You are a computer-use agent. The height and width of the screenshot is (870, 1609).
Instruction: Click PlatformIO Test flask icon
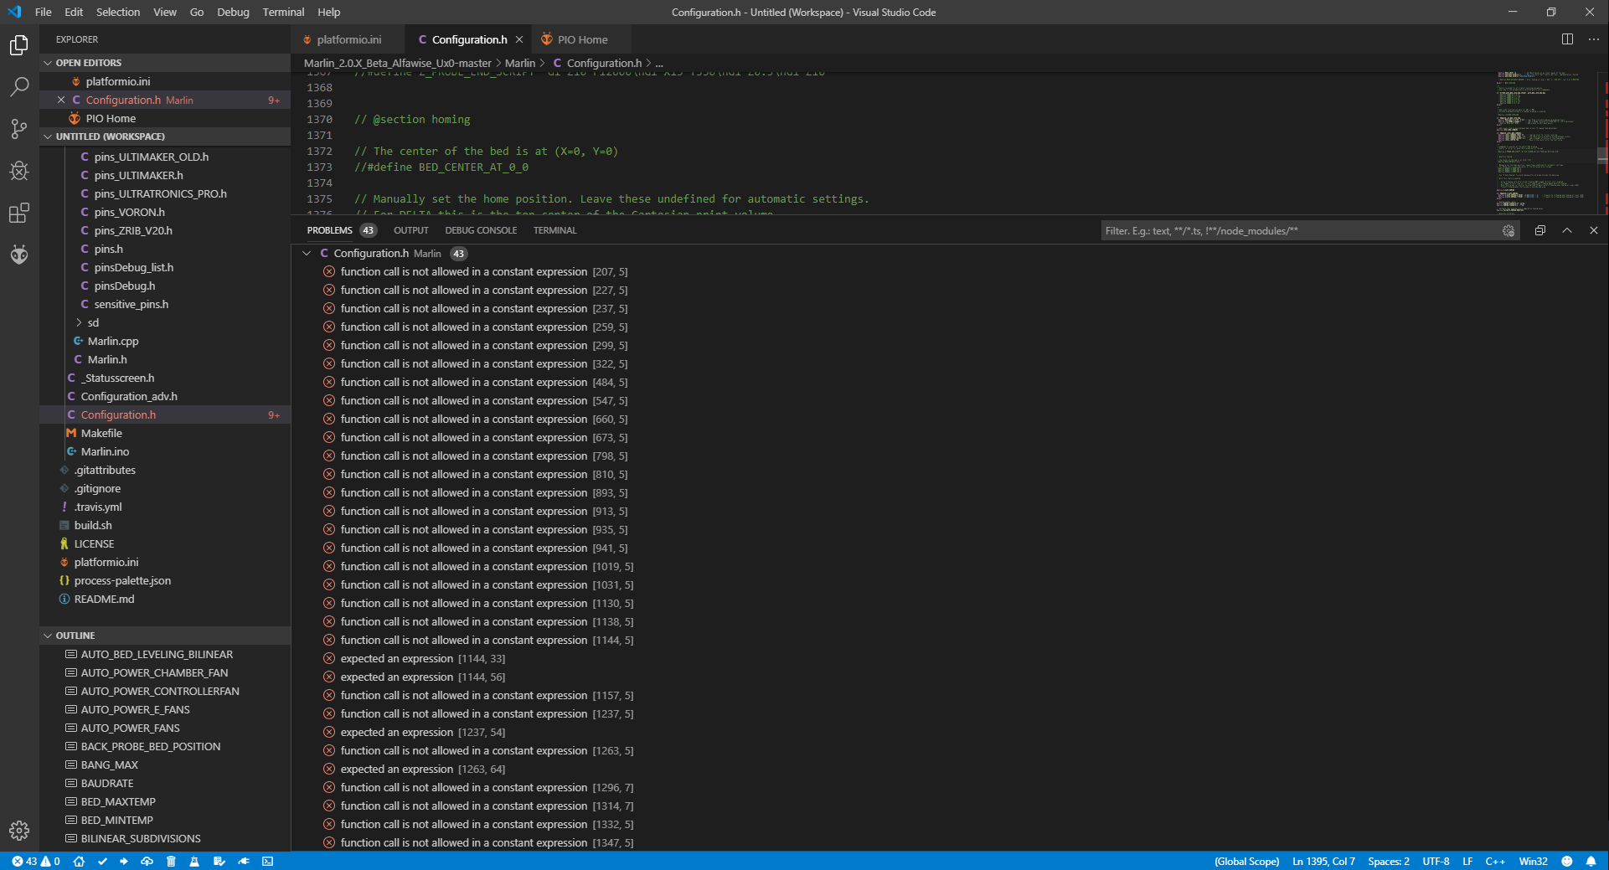pyautogui.click(x=194, y=862)
